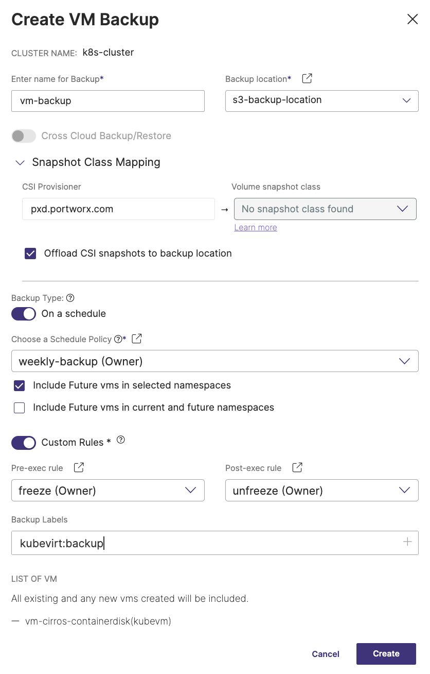
Task: Click plus icon in Backup Labels field
Action: click(x=407, y=542)
